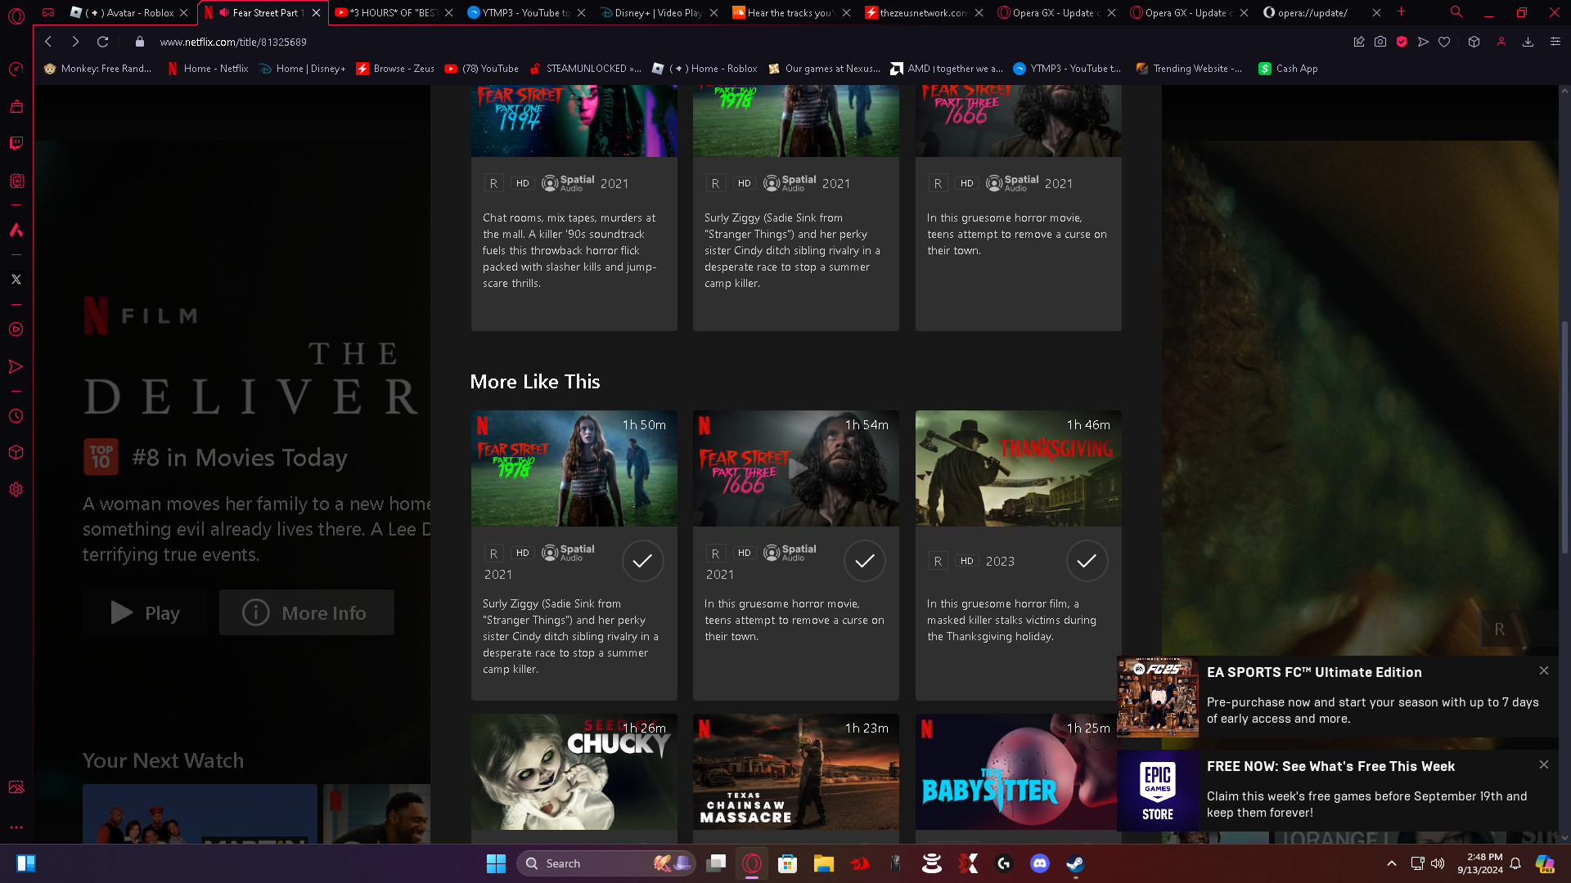Close the YTMP3 - YouTube tab

tap(581, 13)
